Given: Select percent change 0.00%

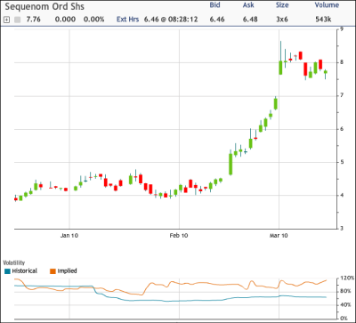Looking at the screenshot, I should point(93,20).
